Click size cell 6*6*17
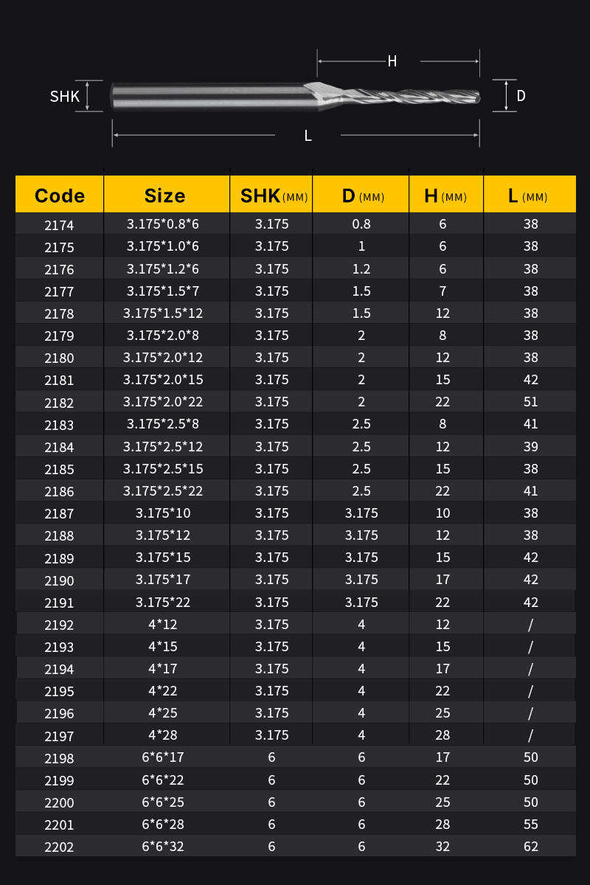This screenshot has height=885, width=590. coord(163,757)
